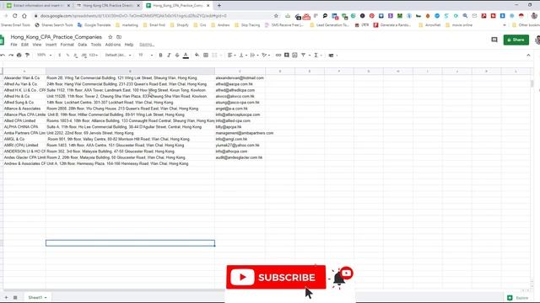Toggle strikethrough formatting

coord(177,56)
